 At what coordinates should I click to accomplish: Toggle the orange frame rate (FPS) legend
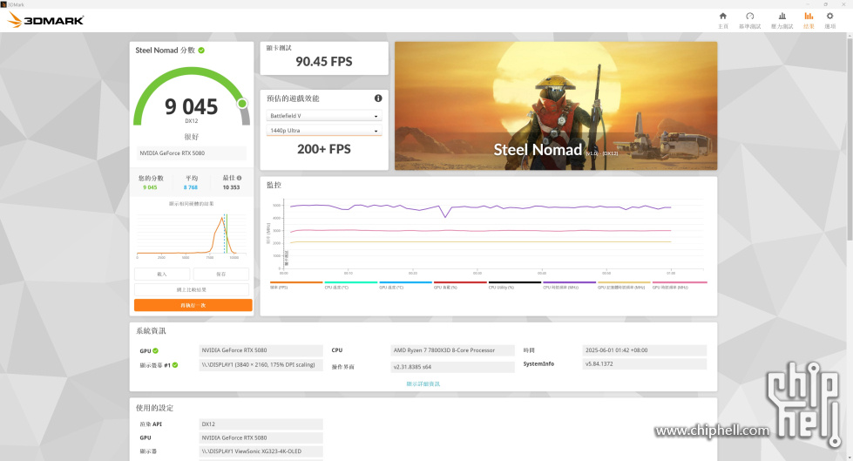coord(296,285)
